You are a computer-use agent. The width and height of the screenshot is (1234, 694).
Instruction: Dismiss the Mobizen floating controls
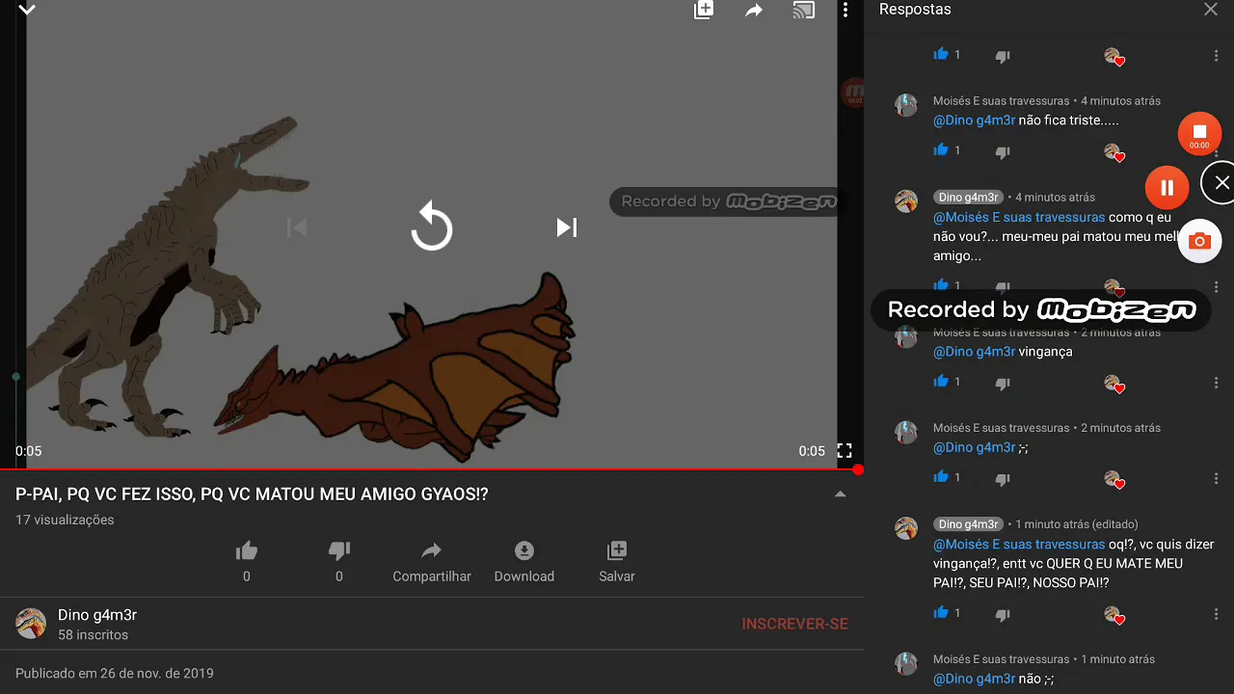[1221, 182]
